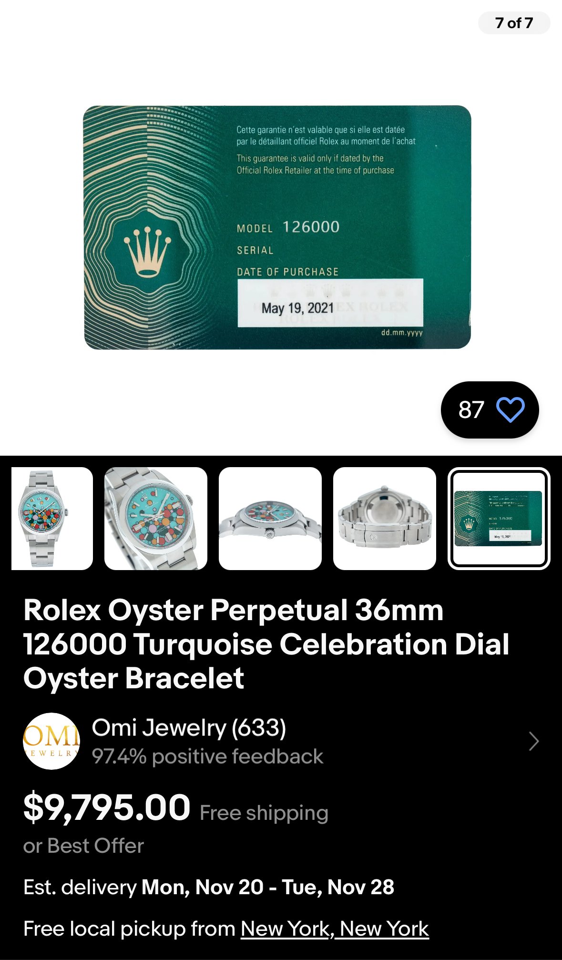Expand seller details with the right chevron
The image size is (562, 960).
coord(534,741)
